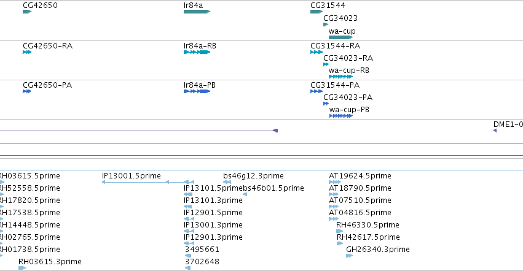
Task: Click the Ir84a-RB transcript glyph
Action: point(197,52)
